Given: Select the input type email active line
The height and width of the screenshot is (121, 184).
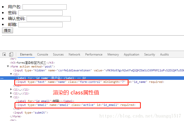Looking at the screenshot, I should tap(76, 105).
